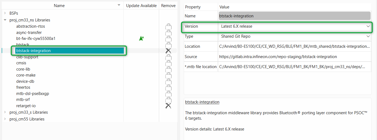Open the Type dropdown
Screen dimensions: 377x140
(x=368, y=36)
